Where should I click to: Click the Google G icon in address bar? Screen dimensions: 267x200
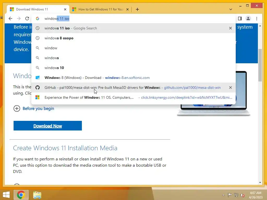tap(38, 18)
